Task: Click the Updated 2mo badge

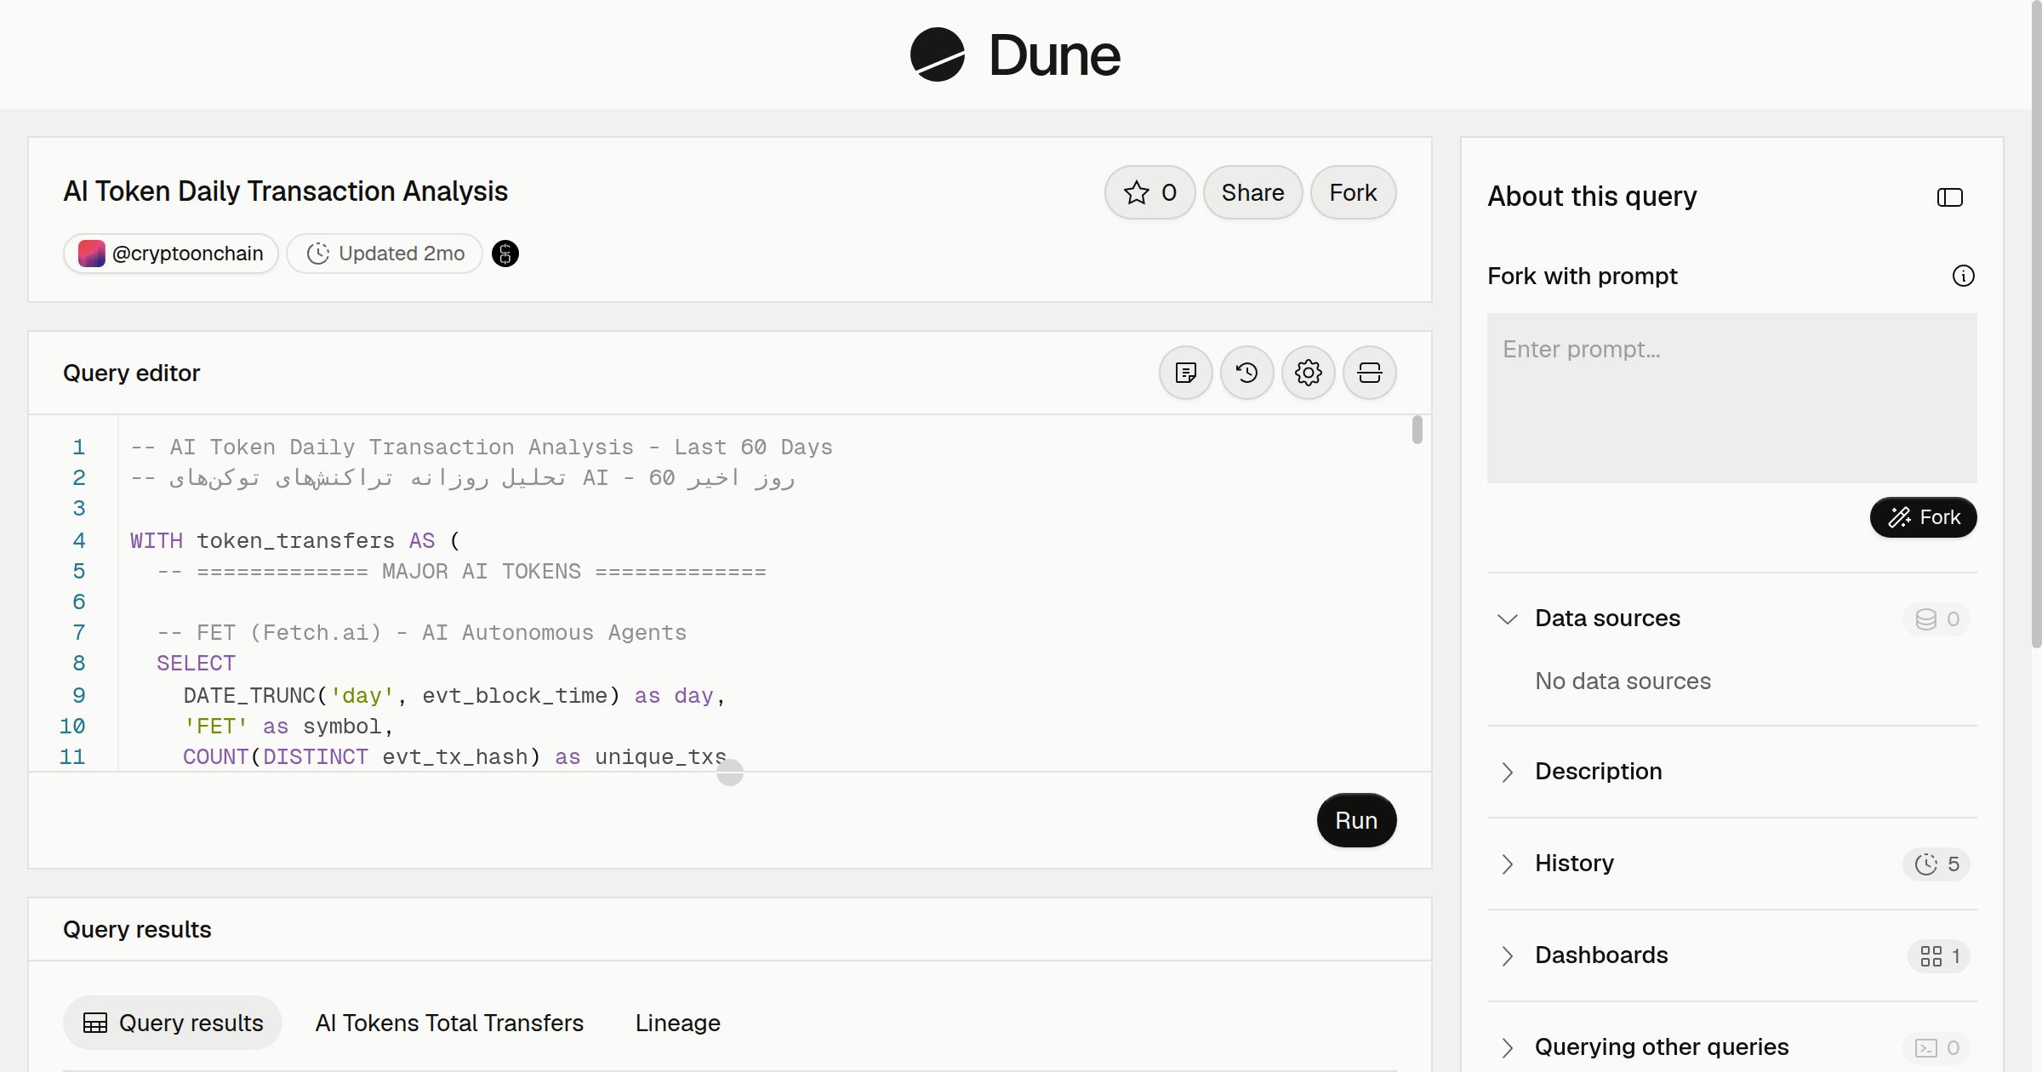Action: (385, 254)
